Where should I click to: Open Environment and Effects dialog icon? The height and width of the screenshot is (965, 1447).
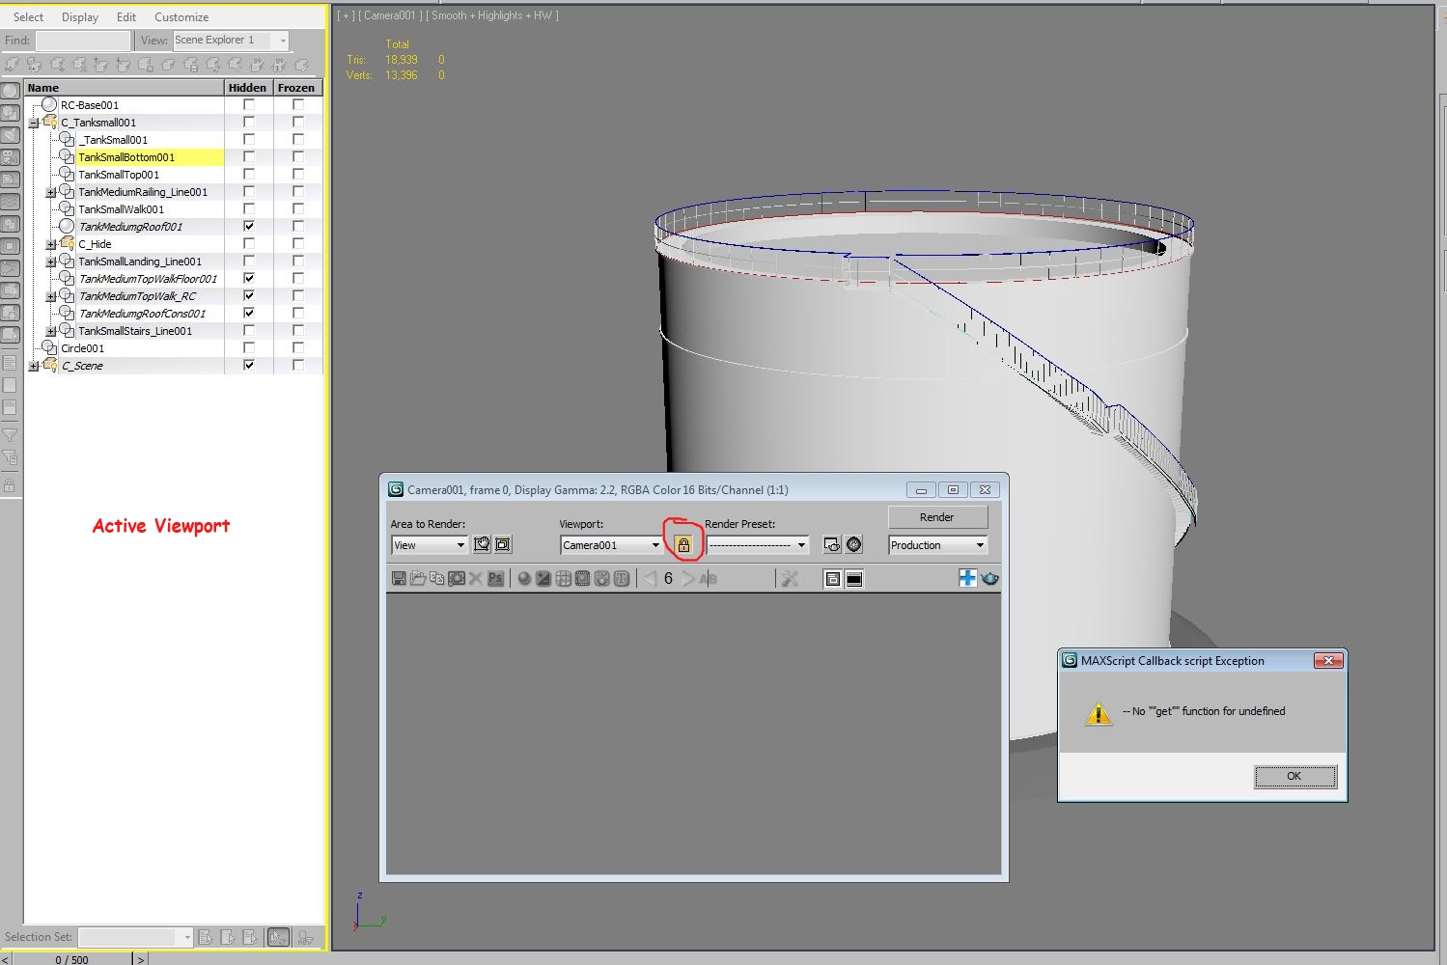(854, 545)
